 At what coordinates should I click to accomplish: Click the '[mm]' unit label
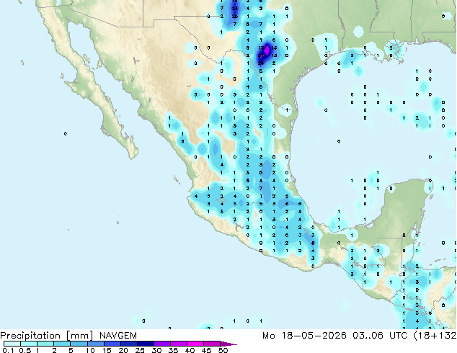[x=79, y=336]
